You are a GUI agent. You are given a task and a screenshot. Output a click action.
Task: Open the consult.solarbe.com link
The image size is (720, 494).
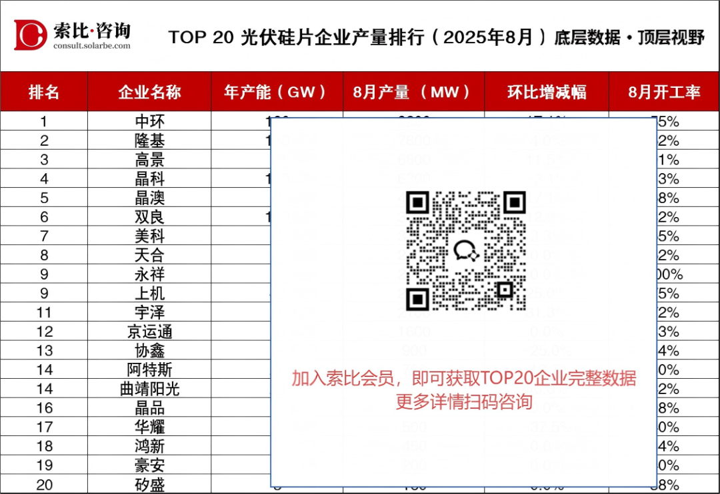(x=92, y=46)
